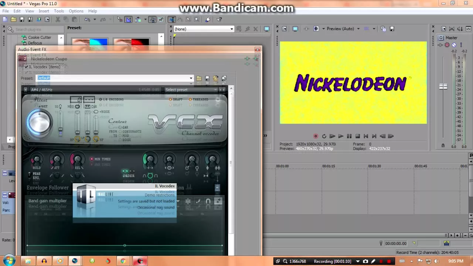Mute the Master bus
This screenshot has width=473, height=266.
coord(454,45)
